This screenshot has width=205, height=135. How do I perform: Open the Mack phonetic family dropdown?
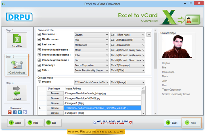coord(91,50)
